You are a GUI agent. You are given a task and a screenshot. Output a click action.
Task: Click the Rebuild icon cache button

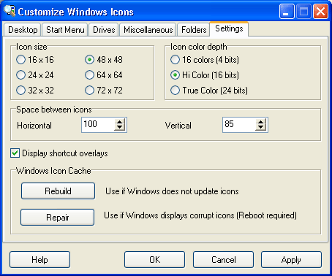(58, 191)
